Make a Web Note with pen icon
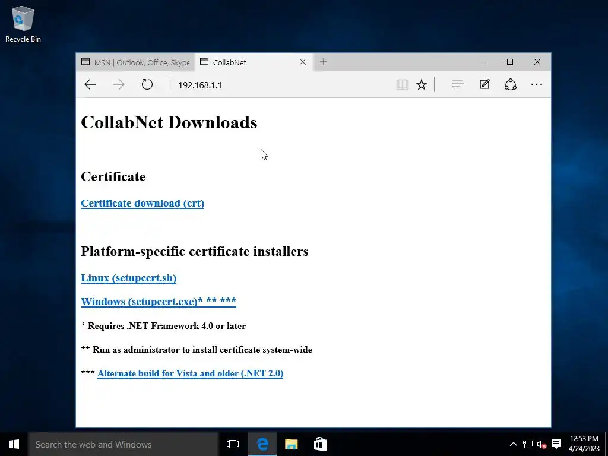The image size is (608, 456). tap(484, 84)
